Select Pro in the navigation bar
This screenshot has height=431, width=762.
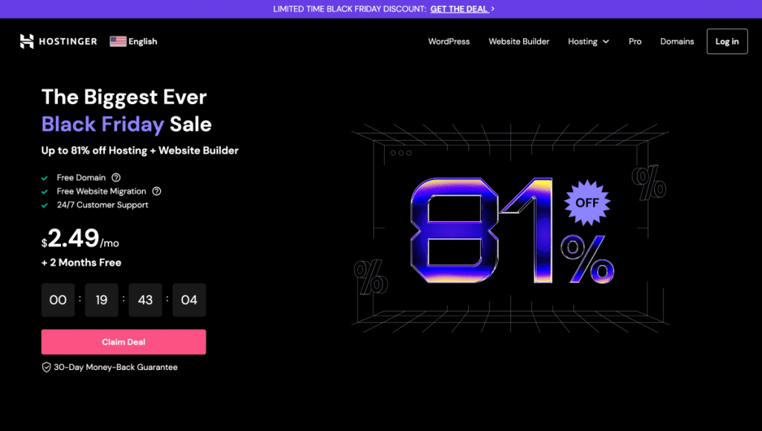tap(635, 42)
